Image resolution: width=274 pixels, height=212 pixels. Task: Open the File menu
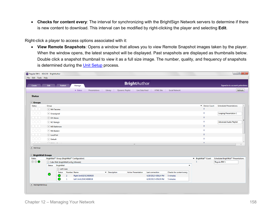28,78
